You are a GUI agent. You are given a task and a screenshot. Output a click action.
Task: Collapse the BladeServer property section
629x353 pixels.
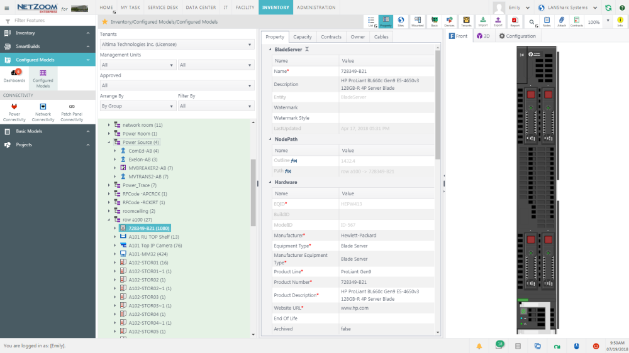coord(270,49)
